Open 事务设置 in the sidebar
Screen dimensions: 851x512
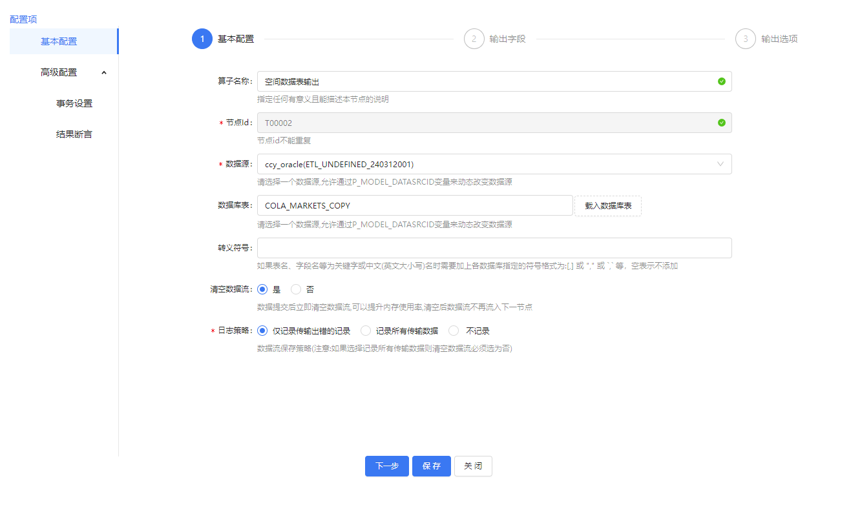click(74, 103)
